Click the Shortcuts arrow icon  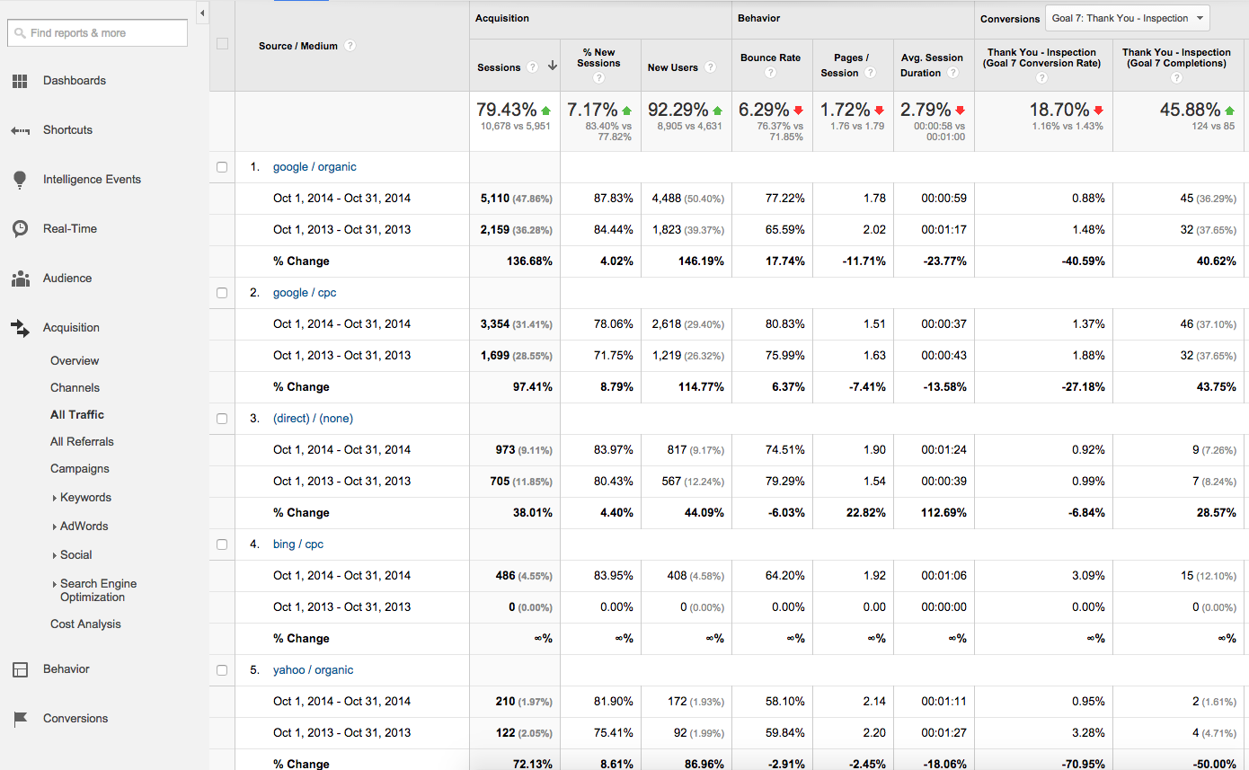click(x=20, y=130)
